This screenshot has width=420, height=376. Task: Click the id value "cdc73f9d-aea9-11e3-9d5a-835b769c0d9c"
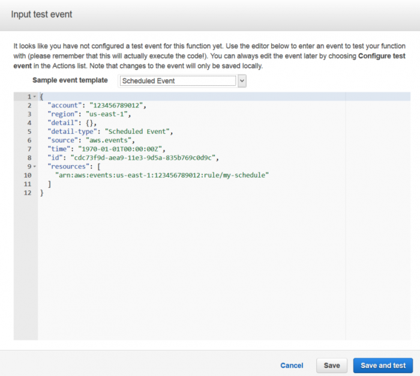[x=143, y=158]
